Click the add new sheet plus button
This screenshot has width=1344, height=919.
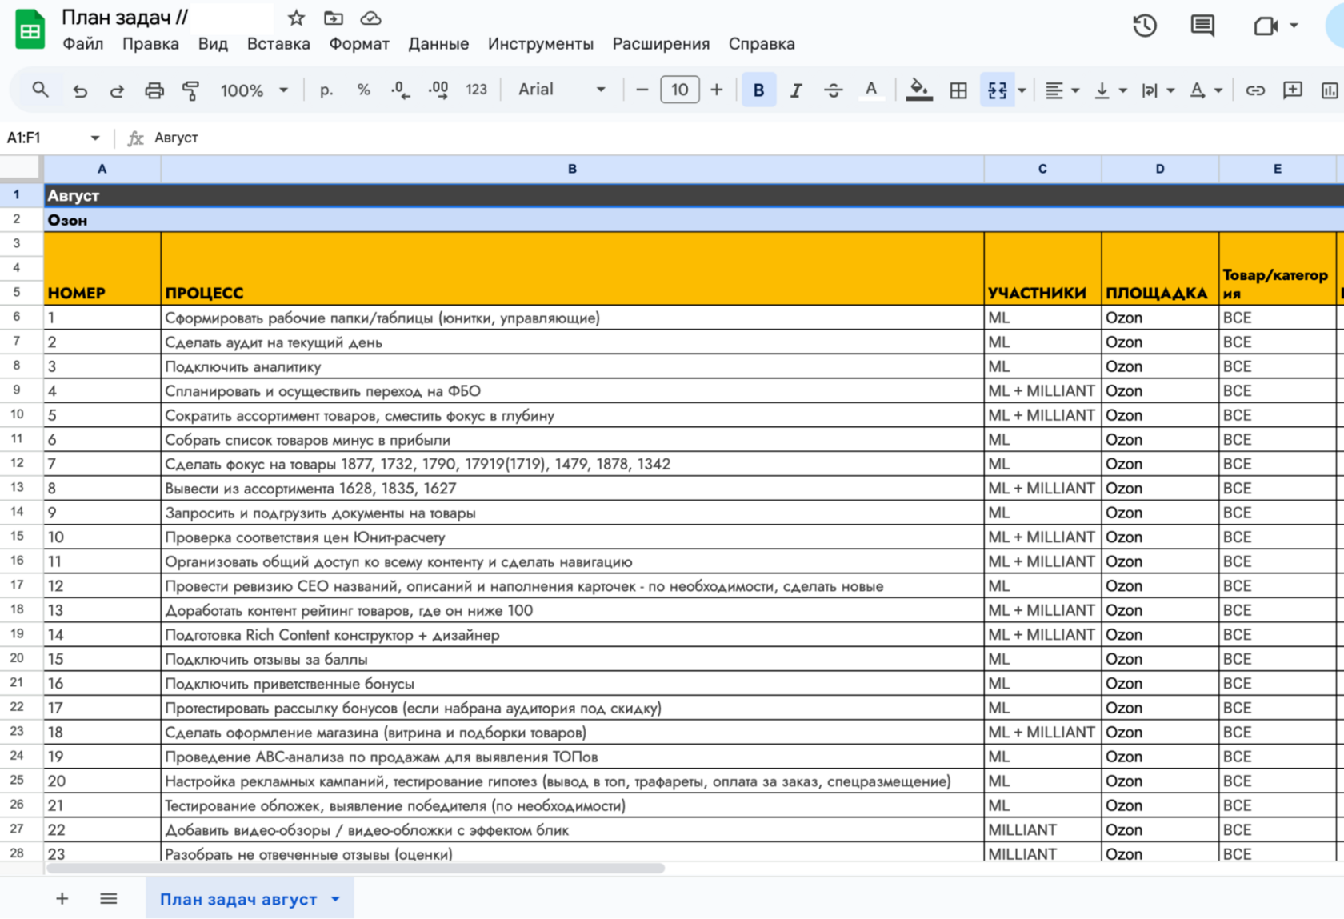coord(62,899)
